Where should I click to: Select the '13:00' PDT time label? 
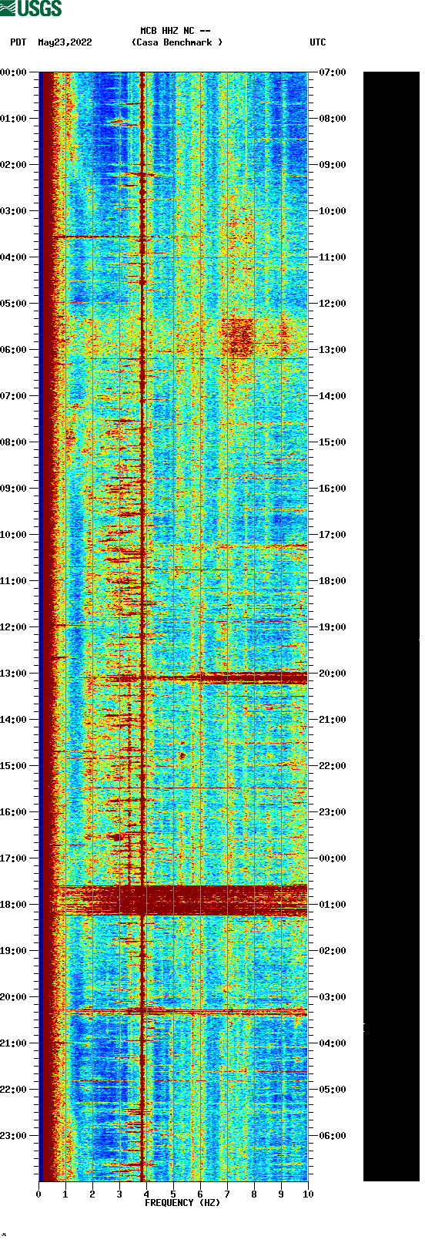click(14, 674)
